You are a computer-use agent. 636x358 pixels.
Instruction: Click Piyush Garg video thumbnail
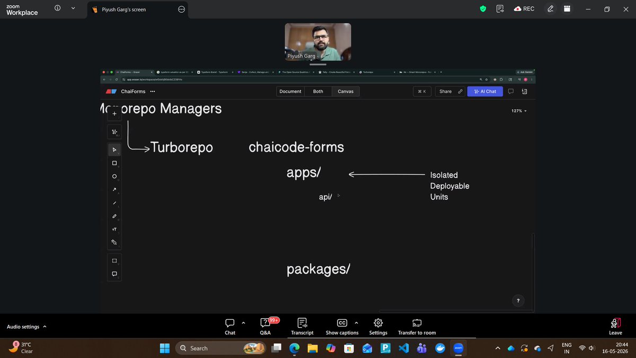pos(318,42)
